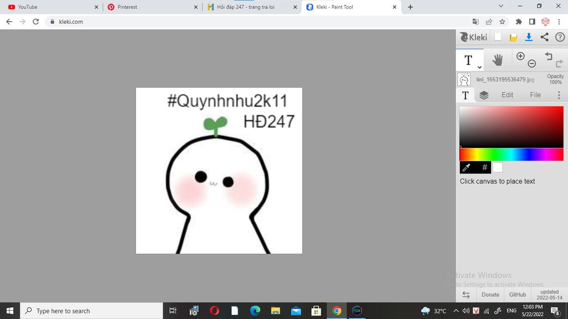Open Task View on taskbar
The width and height of the screenshot is (568, 319).
point(173,311)
